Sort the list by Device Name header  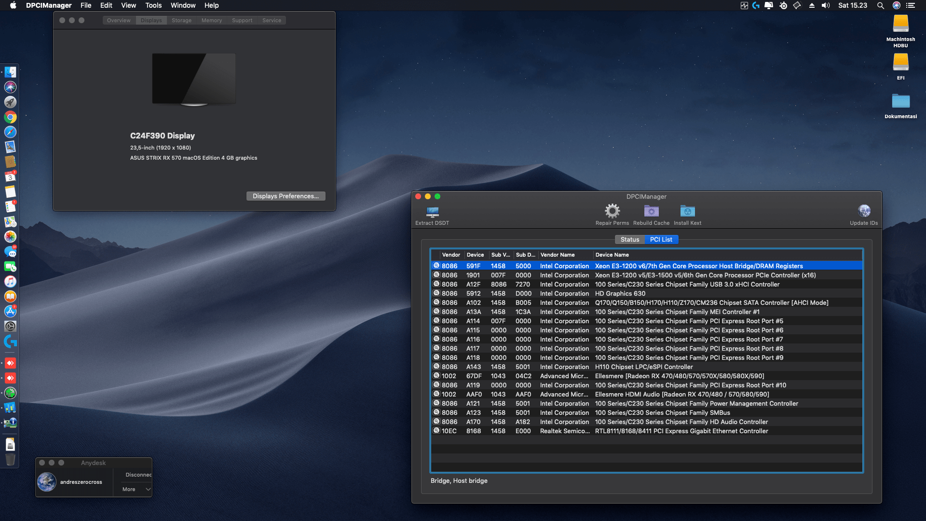[x=612, y=255]
